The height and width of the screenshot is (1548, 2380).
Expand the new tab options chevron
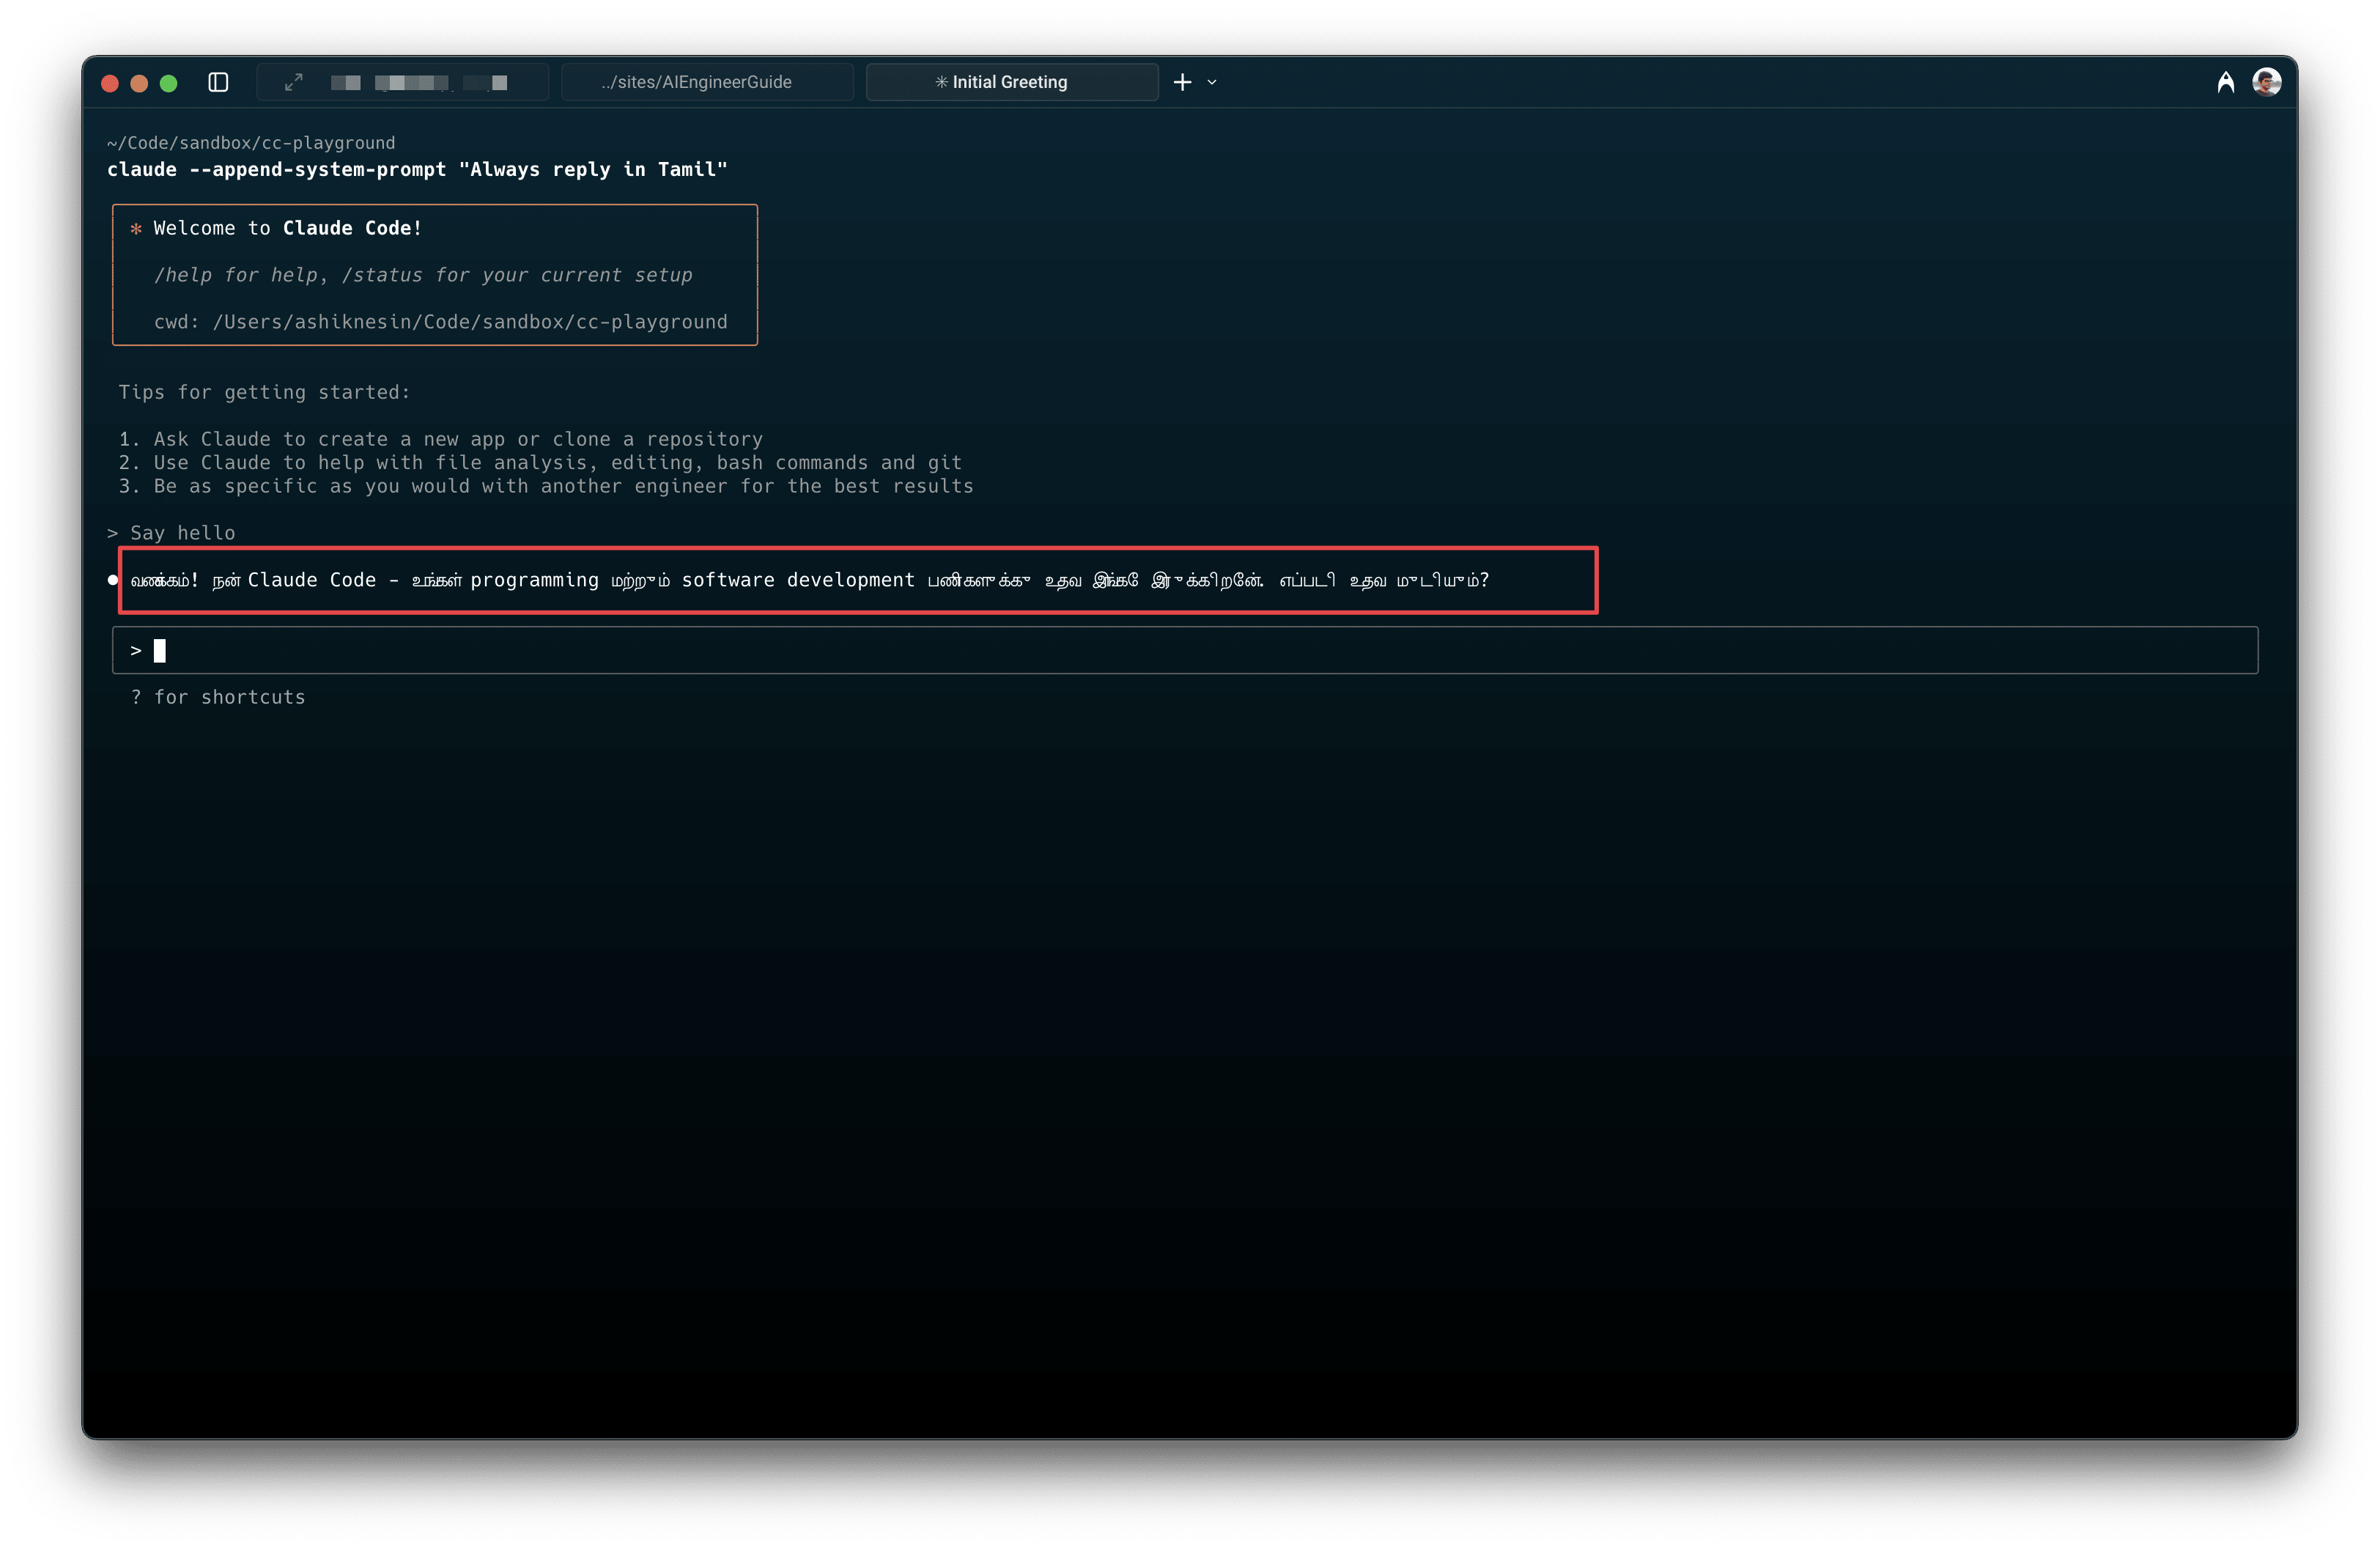pos(1212,82)
